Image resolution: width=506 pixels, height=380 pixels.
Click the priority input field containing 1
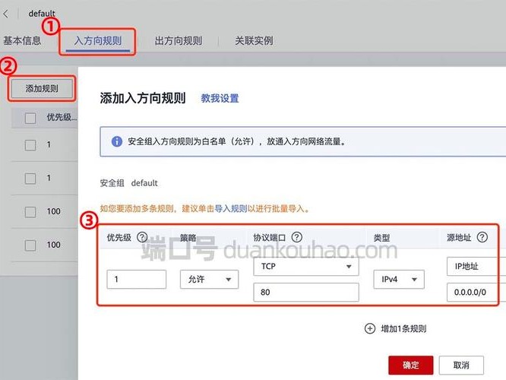tap(137, 279)
